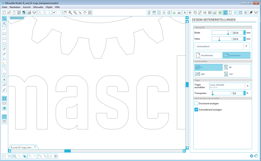Image resolution: width=261 pixels, height=161 pixels.
Task: Click the horizontal scrollbar thumb
Action: (68, 151)
